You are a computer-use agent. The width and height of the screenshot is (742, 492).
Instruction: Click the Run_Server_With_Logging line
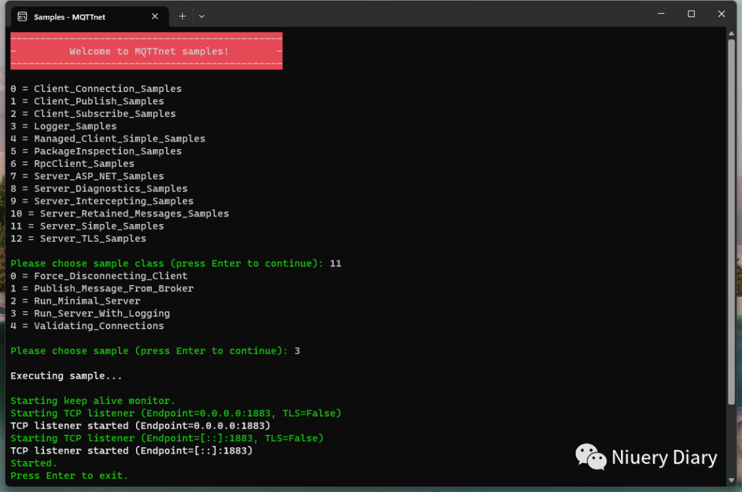91,313
